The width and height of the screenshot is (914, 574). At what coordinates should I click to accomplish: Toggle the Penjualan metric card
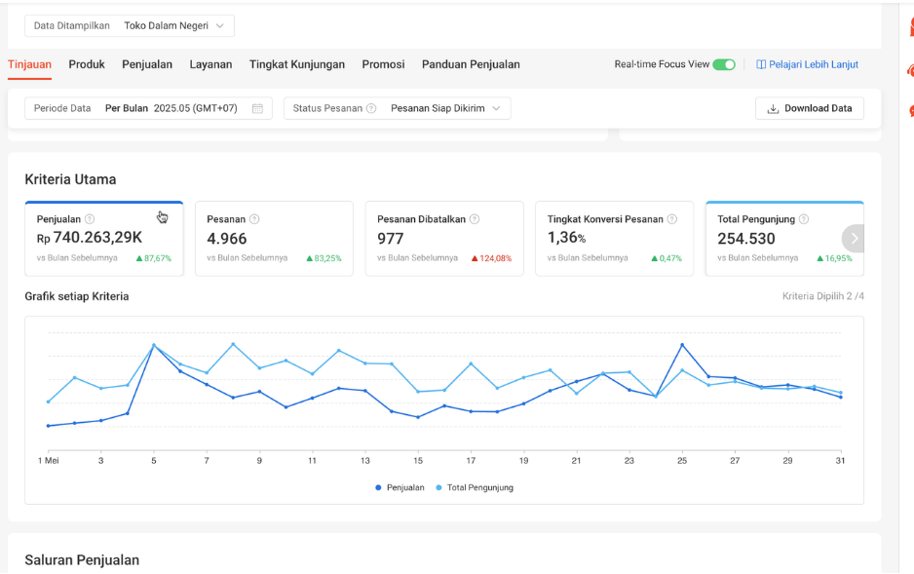[x=103, y=239]
